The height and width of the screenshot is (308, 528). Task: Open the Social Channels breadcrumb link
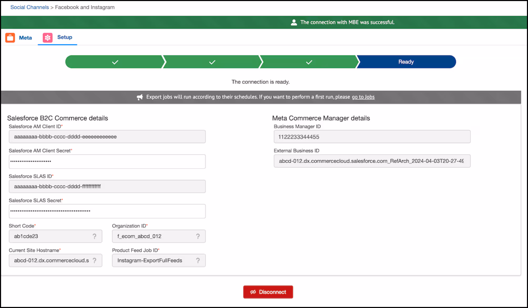[29, 7]
